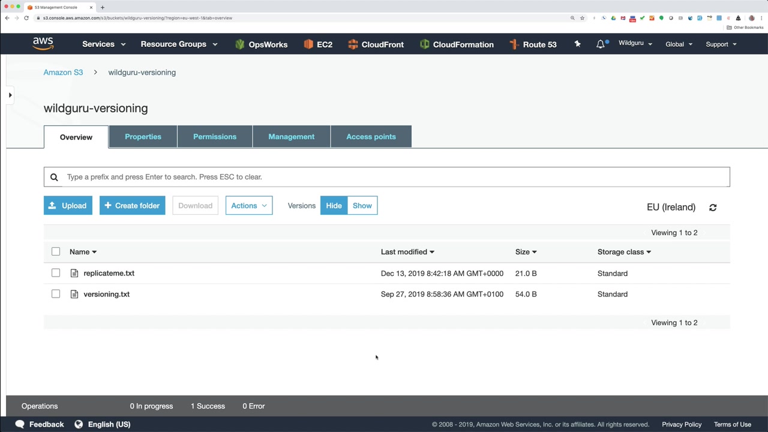This screenshot has width=768, height=432.
Task: Sort by the Last modified column
Action: pyautogui.click(x=407, y=252)
